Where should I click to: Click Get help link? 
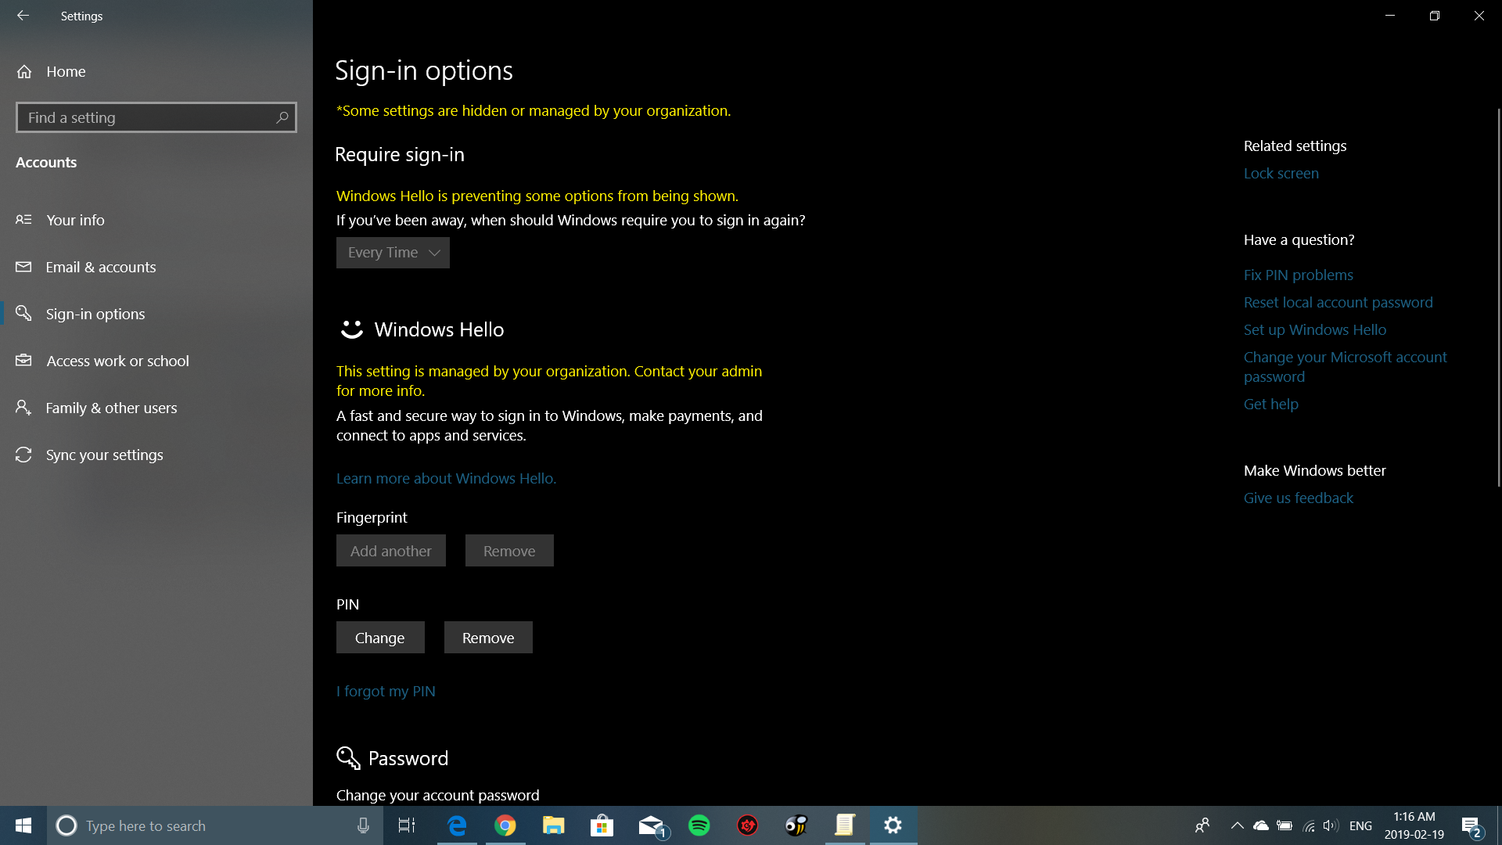(1270, 404)
